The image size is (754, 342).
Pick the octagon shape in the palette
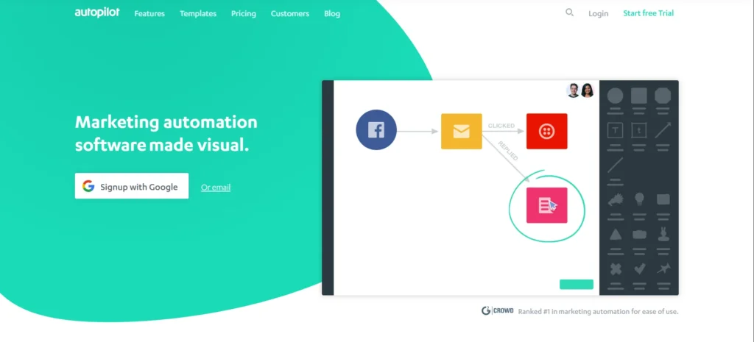click(663, 95)
